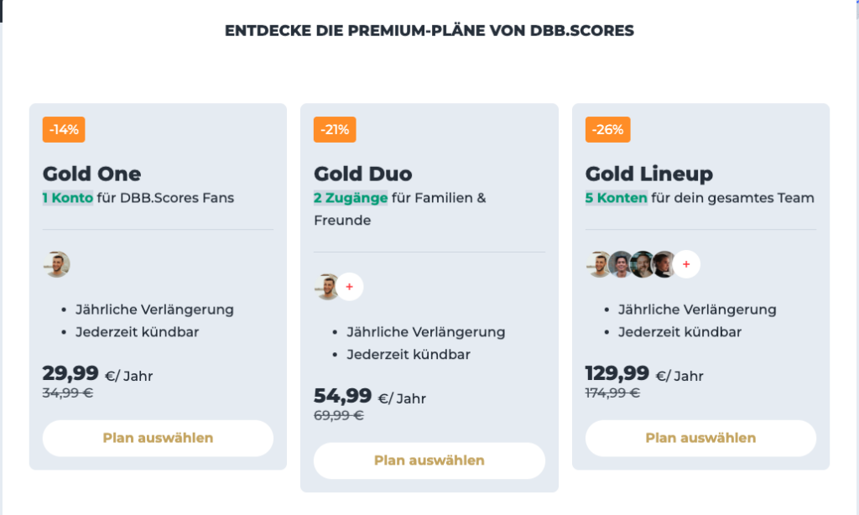Screen dimensions: 859x515
Task: Select the Gold One plan
Action: (158, 438)
